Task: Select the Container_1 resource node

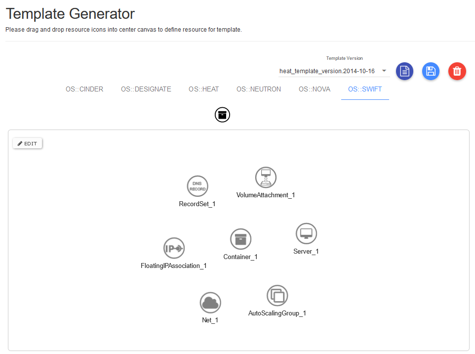Action: 240,239
